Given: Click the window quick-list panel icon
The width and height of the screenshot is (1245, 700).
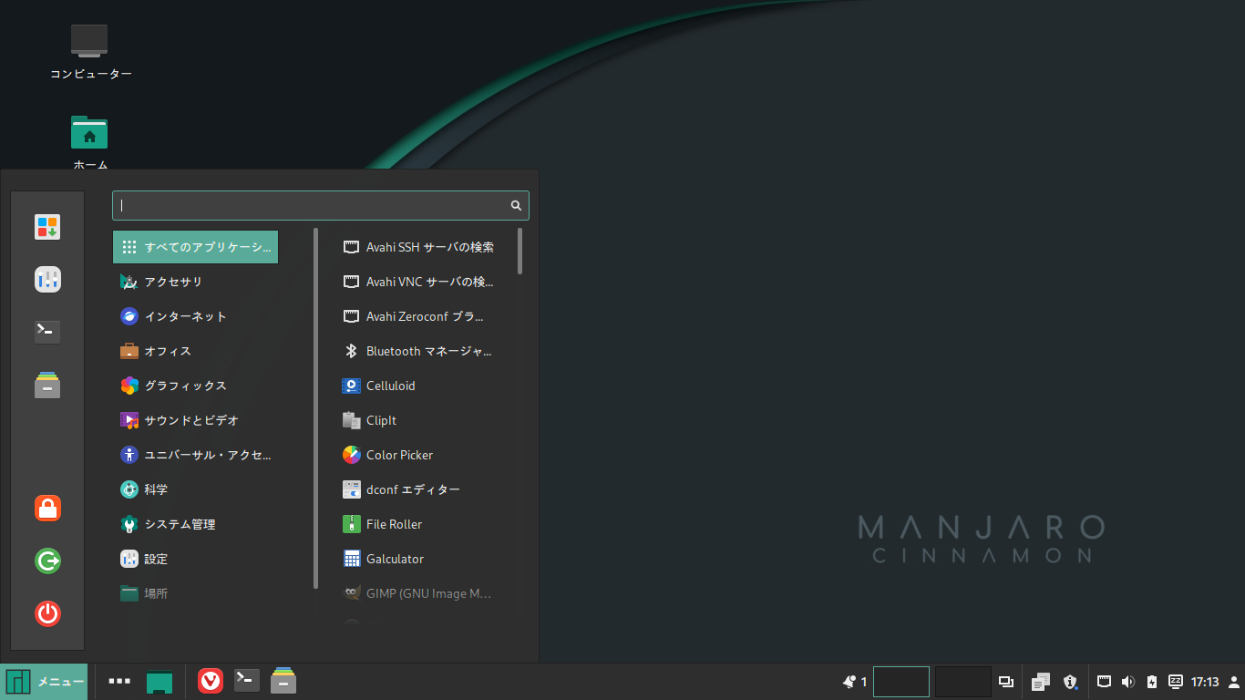Looking at the screenshot, I should pos(1006,682).
